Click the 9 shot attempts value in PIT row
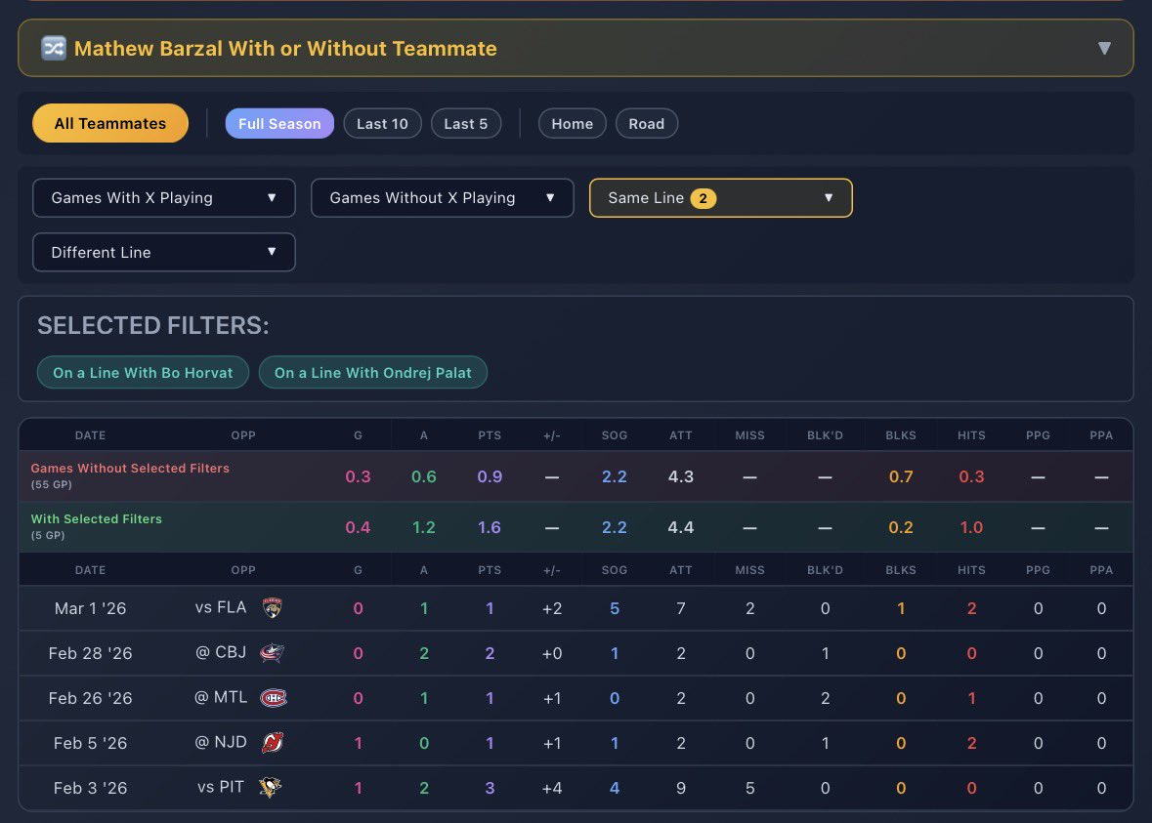This screenshot has height=823, width=1152. pos(680,788)
